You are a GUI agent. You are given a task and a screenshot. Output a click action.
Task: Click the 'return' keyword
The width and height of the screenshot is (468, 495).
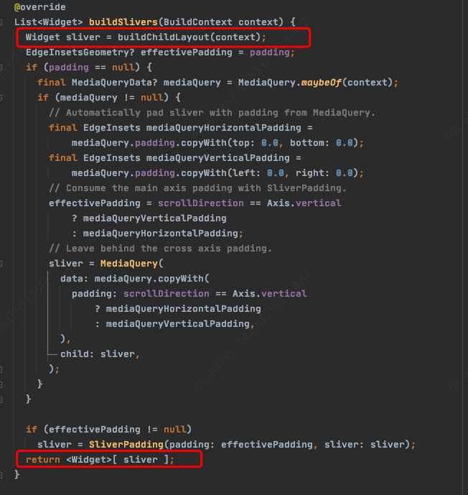point(43,460)
